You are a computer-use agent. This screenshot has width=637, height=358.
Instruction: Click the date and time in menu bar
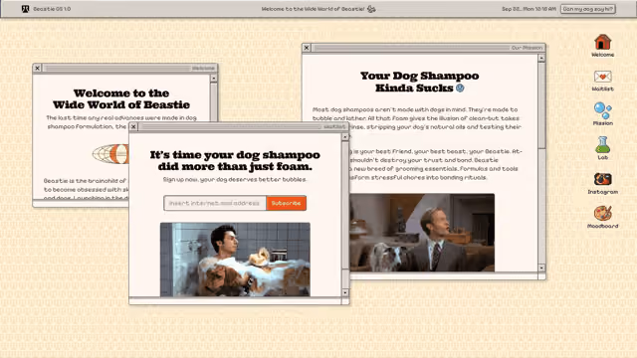[529, 9]
